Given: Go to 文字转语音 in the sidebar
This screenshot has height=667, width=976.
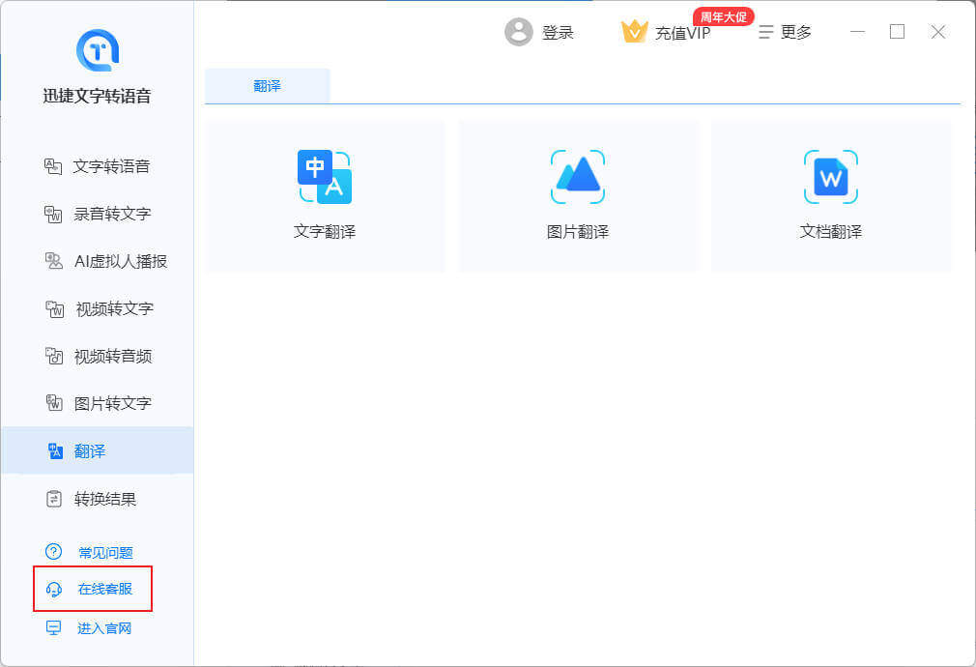Looking at the screenshot, I should click(110, 166).
